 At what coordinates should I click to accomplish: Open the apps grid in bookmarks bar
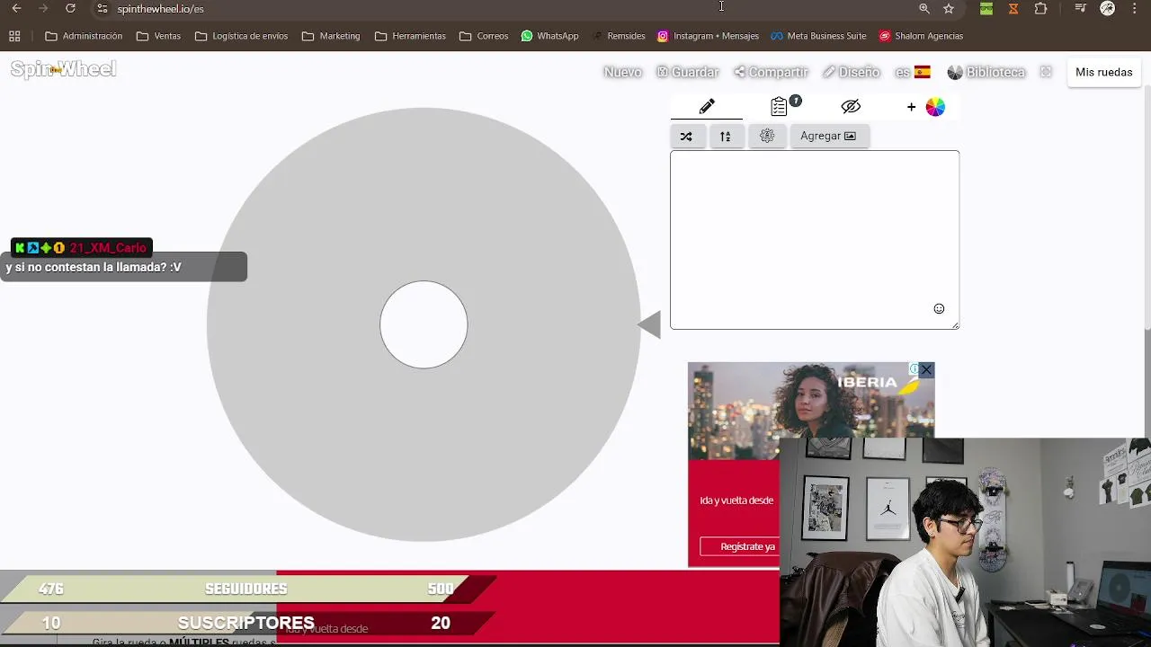pos(14,36)
